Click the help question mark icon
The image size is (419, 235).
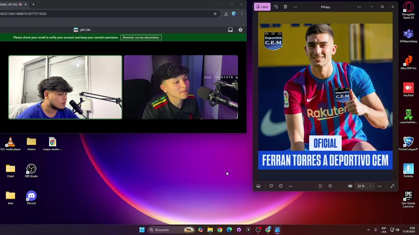[x=241, y=30]
